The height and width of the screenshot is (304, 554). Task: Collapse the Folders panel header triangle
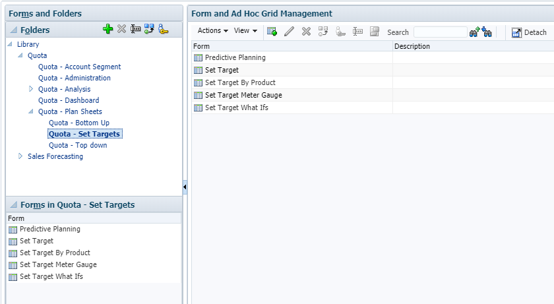[13, 30]
